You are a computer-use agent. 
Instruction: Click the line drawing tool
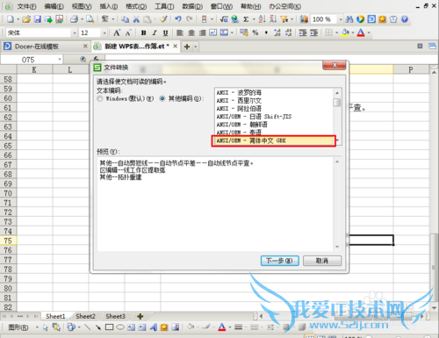click(x=87, y=327)
